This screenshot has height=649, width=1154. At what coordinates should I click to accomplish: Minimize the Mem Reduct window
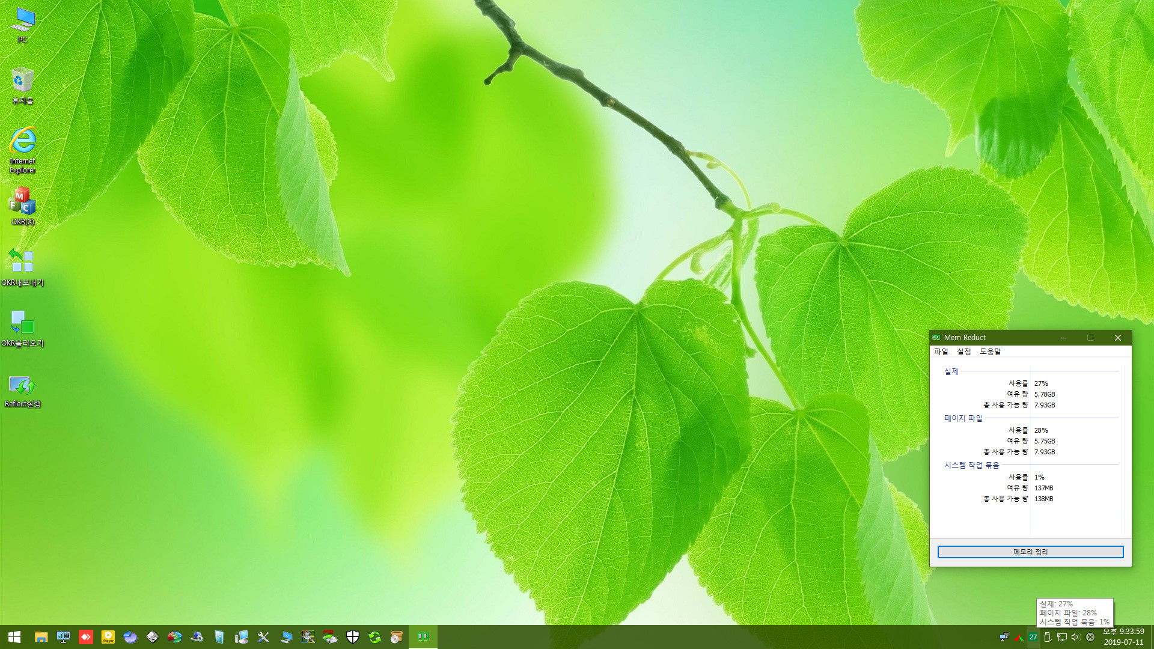(1063, 338)
